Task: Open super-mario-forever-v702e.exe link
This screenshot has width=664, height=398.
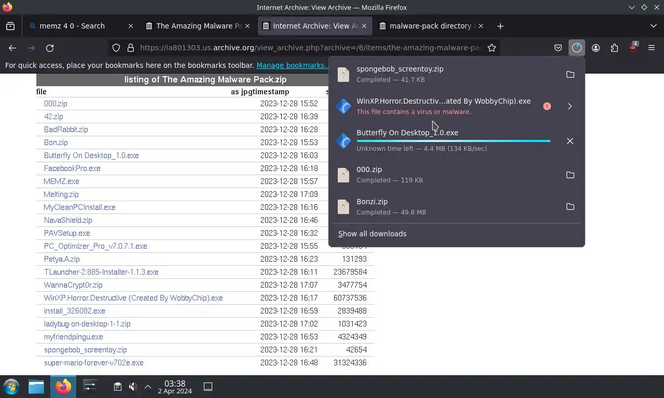Action: pyautogui.click(x=94, y=363)
